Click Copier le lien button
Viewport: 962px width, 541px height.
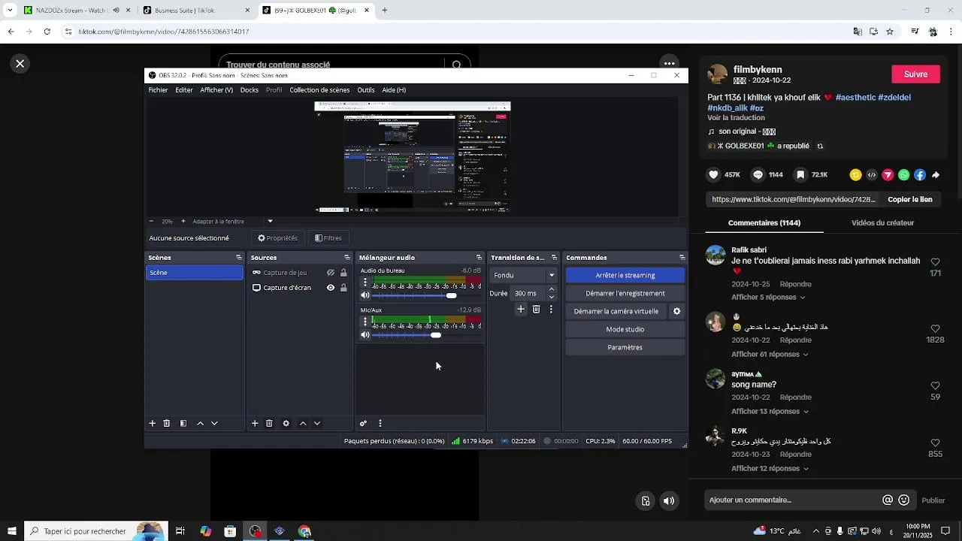pos(910,200)
